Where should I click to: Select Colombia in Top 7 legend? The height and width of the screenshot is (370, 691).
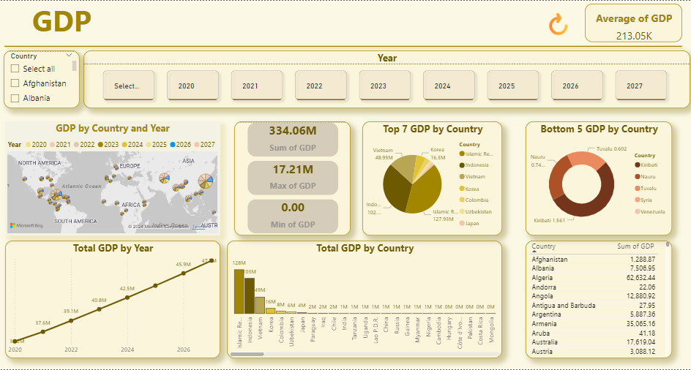click(x=474, y=200)
